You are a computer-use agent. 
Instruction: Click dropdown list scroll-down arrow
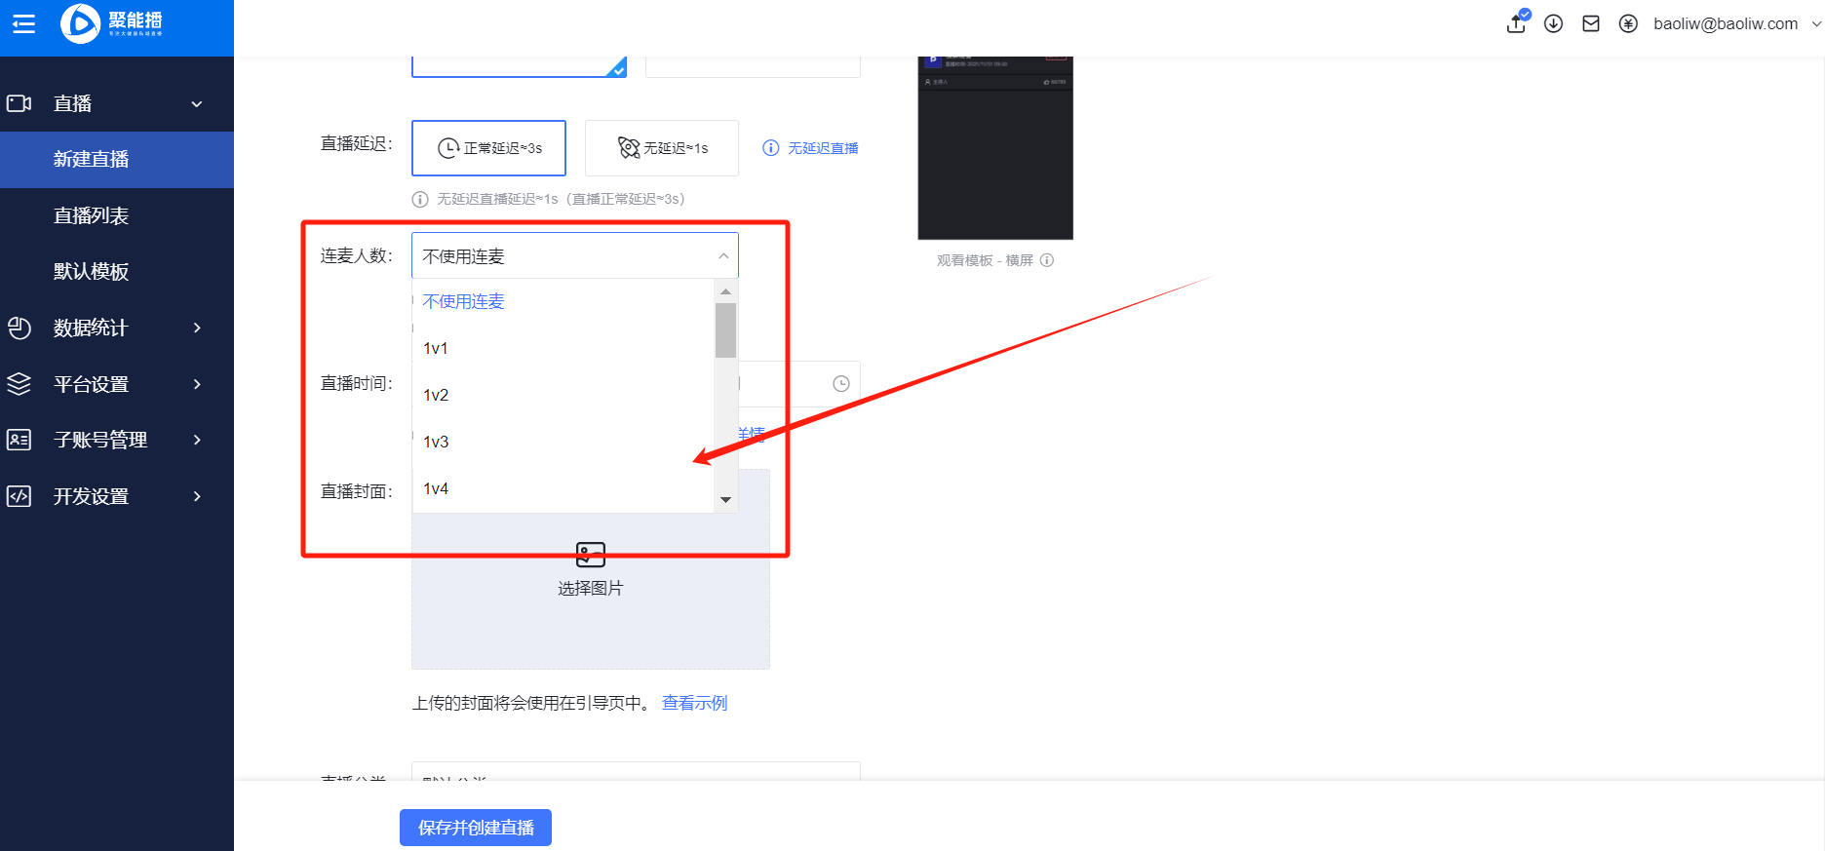tap(725, 500)
